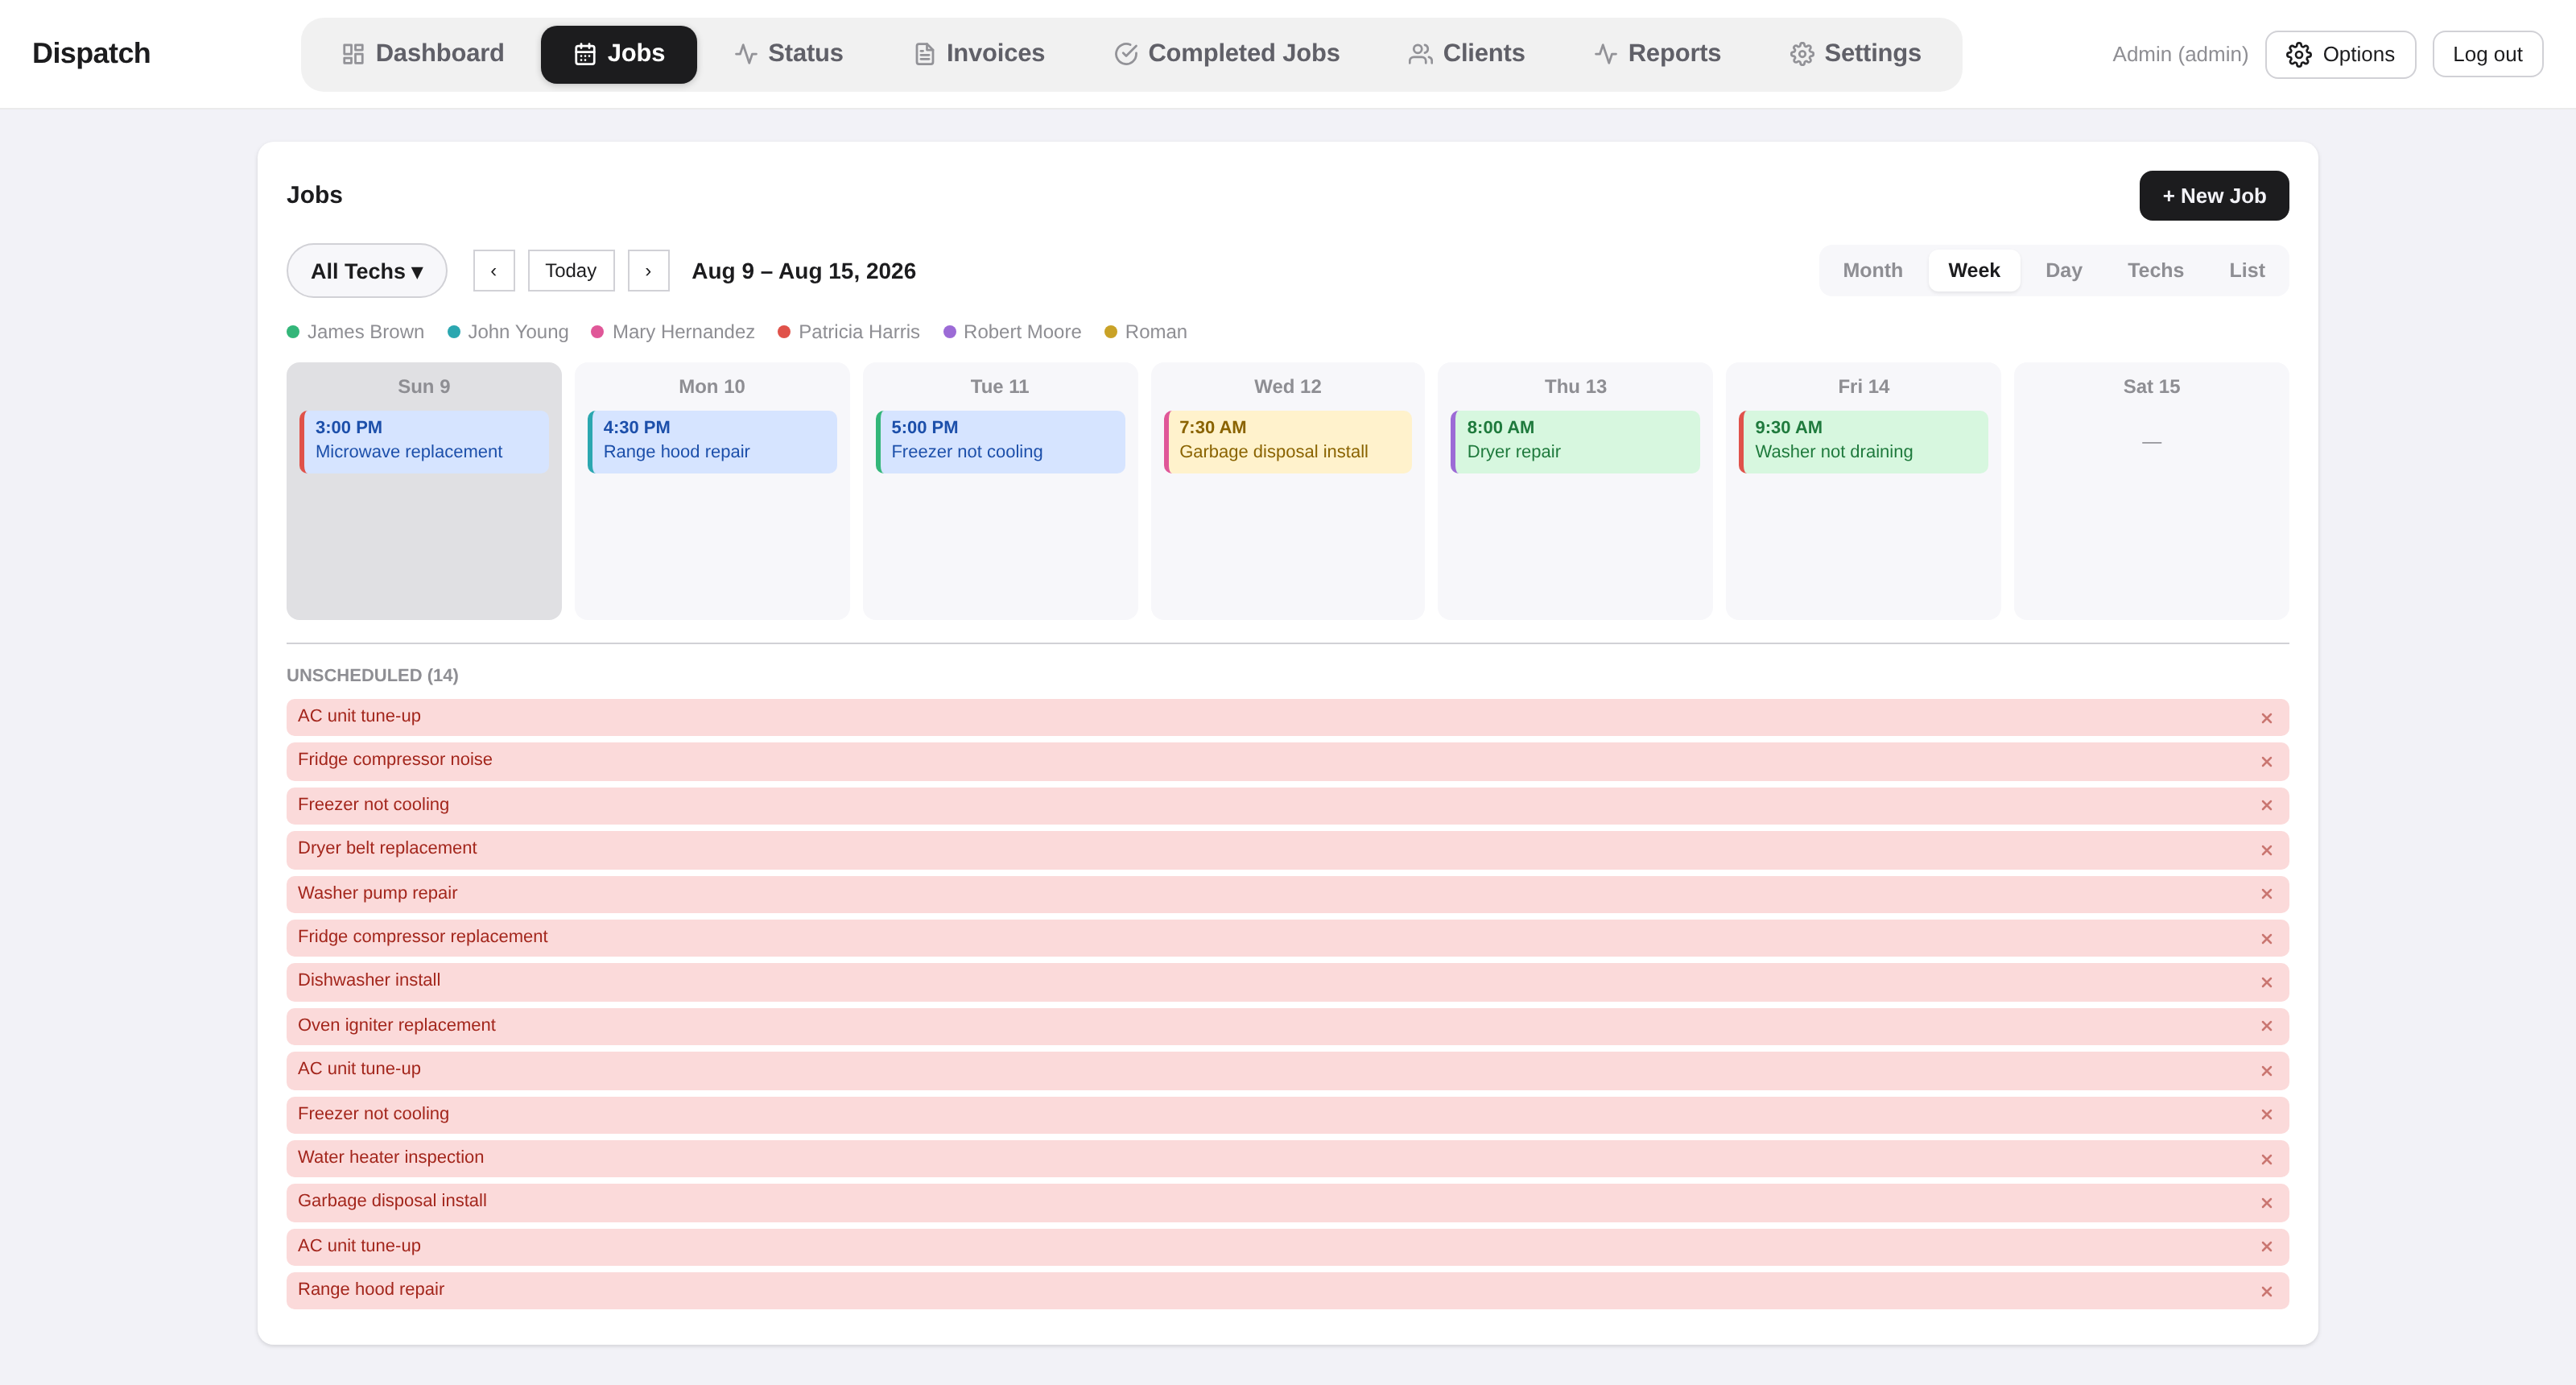
Task: Click the Clients people icon
Action: (1420, 54)
